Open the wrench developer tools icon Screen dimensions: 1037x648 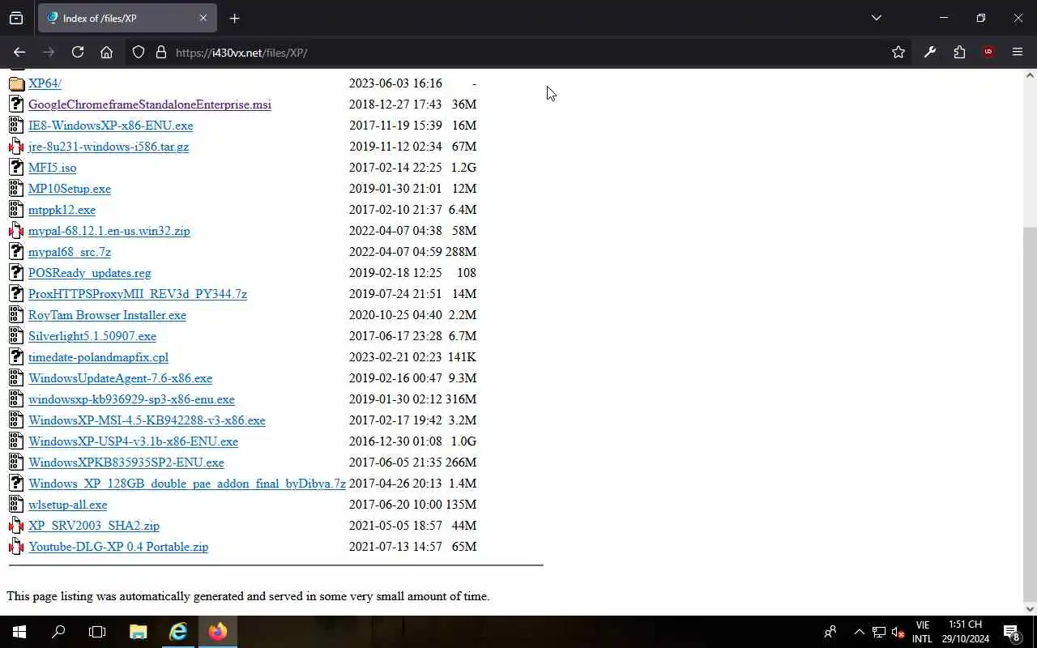click(930, 53)
